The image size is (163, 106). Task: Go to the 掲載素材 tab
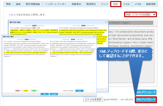(x=76, y=4)
